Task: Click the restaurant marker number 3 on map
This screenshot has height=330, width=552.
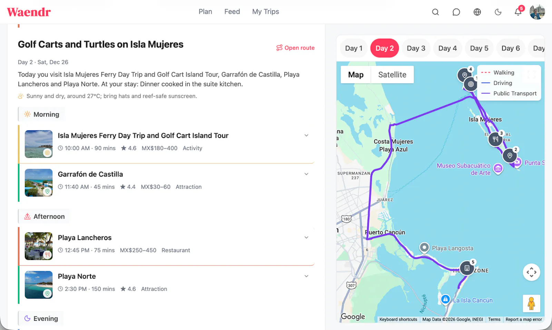Action: coord(495,139)
